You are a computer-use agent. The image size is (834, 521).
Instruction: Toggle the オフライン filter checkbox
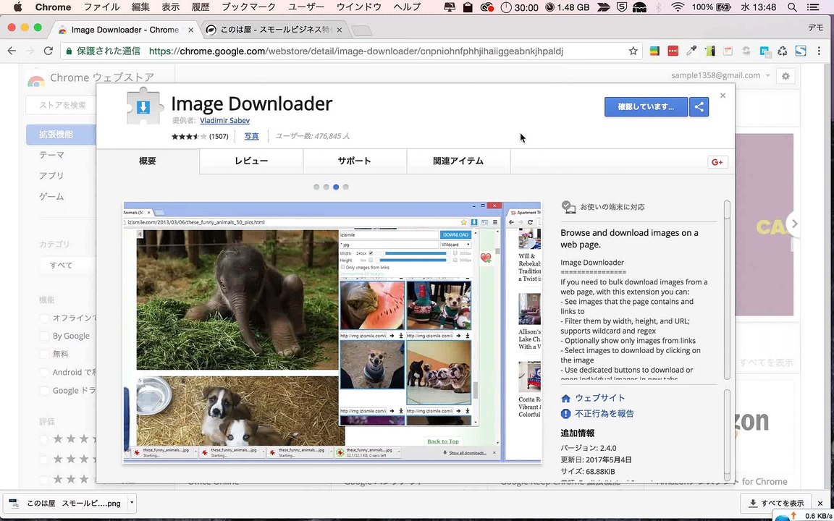coord(44,318)
